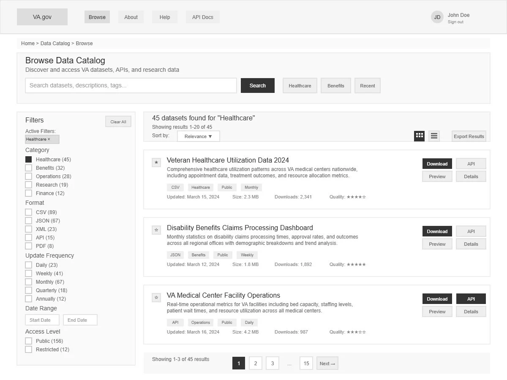The width and height of the screenshot is (507, 380).
Task: Open the Help nav item
Action: point(165,17)
